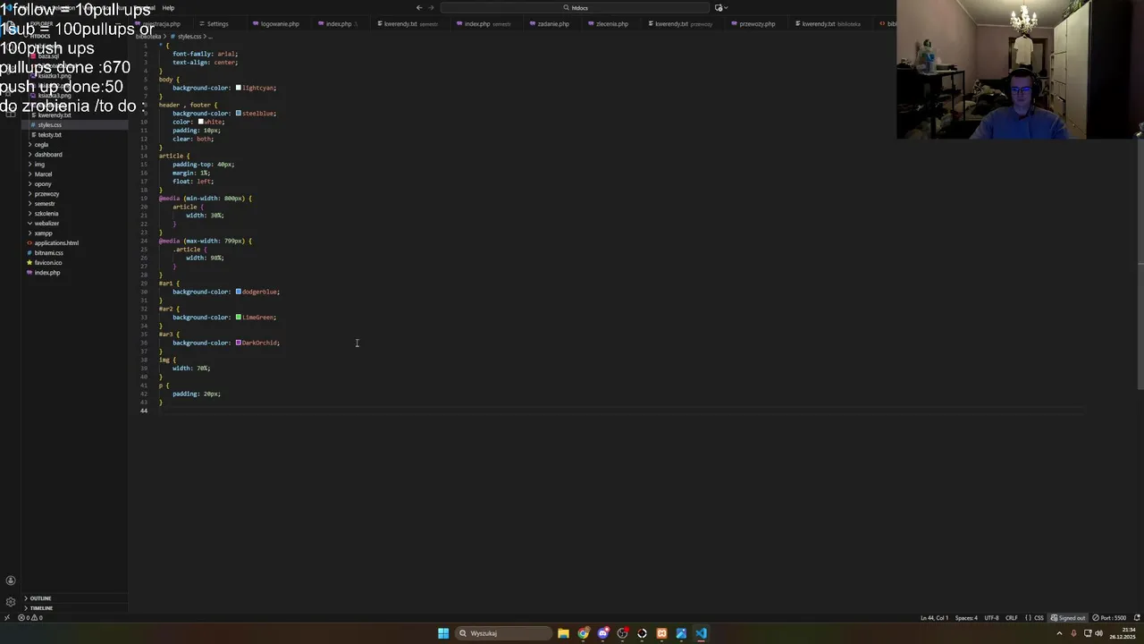This screenshot has height=644, width=1144.
Task: Click the htdocs command center search box
Action: click(574, 8)
